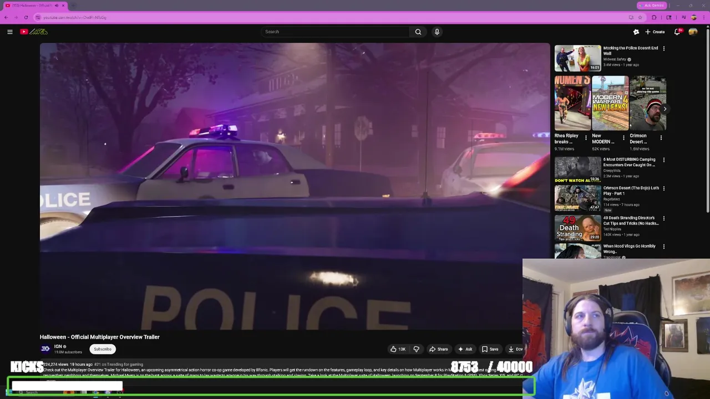710x399 pixels.
Task: Show next shorts with arrow chevron
Action: click(x=665, y=109)
